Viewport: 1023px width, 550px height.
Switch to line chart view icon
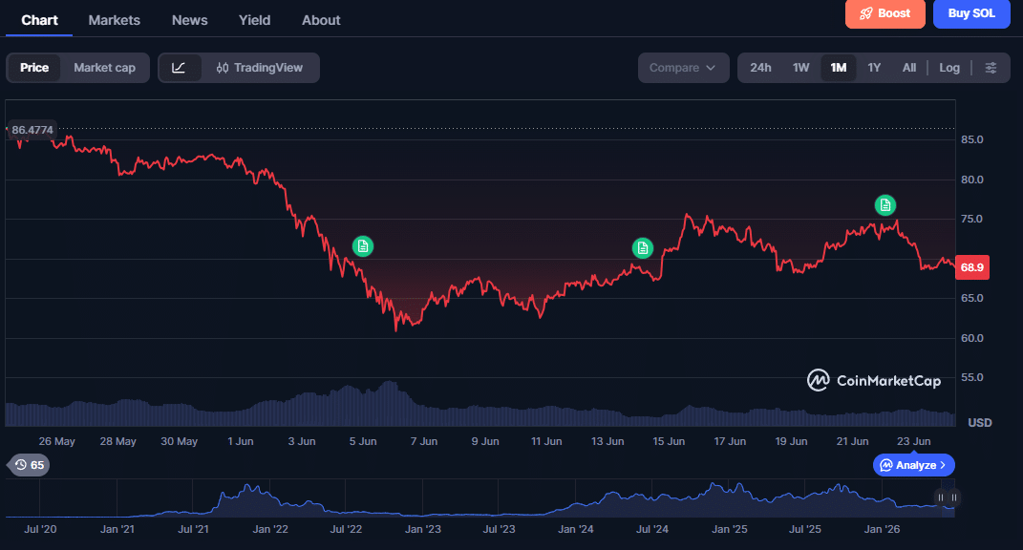click(x=179, y=68)
